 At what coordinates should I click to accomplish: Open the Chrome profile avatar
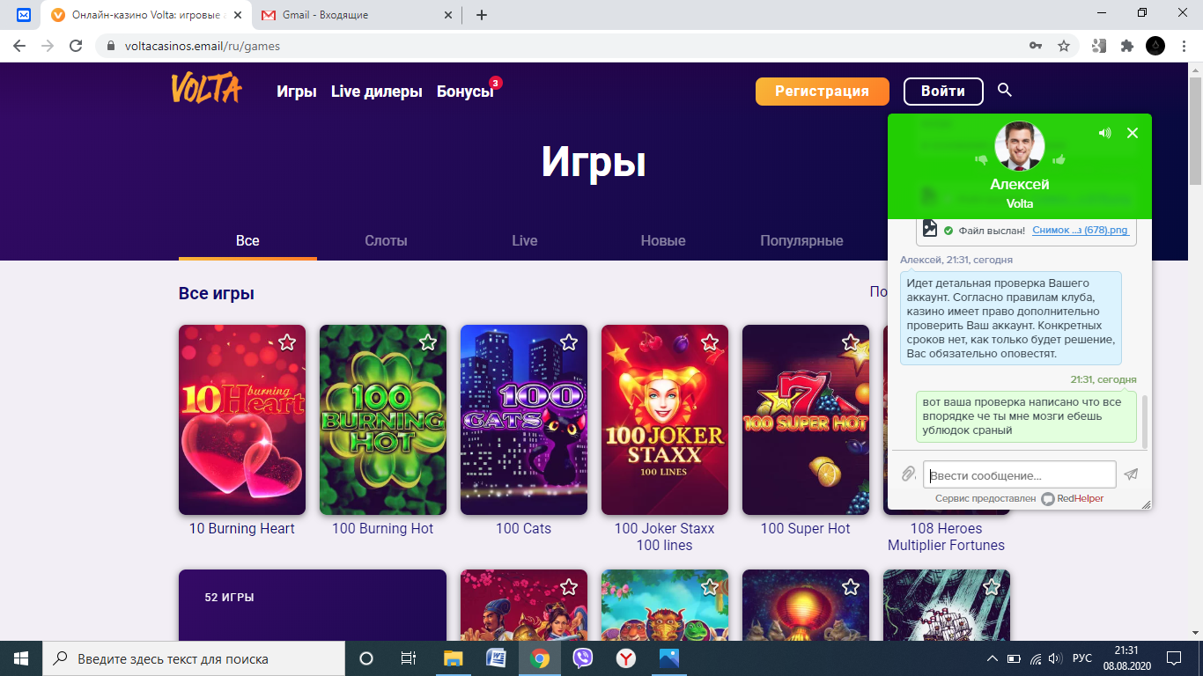point(1155,46)
